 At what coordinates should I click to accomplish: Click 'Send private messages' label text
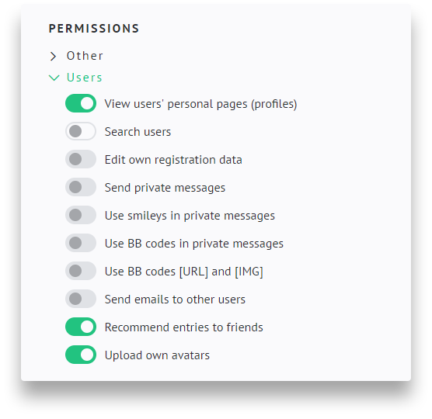(x=165, y=188)
